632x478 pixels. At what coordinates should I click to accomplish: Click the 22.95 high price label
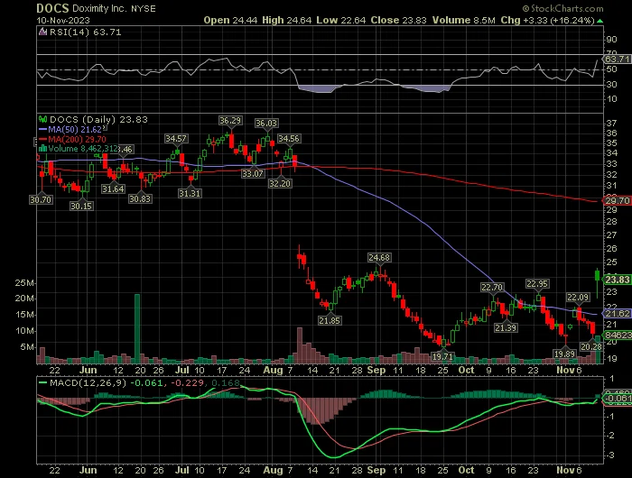click(x=537, y=284)
